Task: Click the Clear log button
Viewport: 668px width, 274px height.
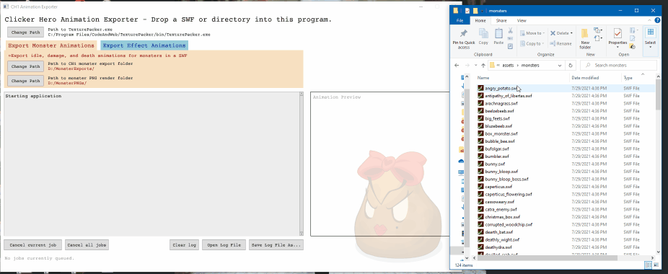Action: tap(185, 245)
